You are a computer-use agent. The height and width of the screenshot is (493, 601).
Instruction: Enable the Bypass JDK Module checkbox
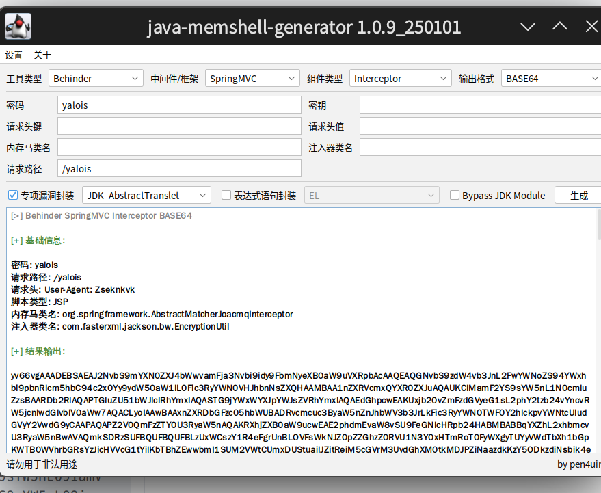click(455, 196)
